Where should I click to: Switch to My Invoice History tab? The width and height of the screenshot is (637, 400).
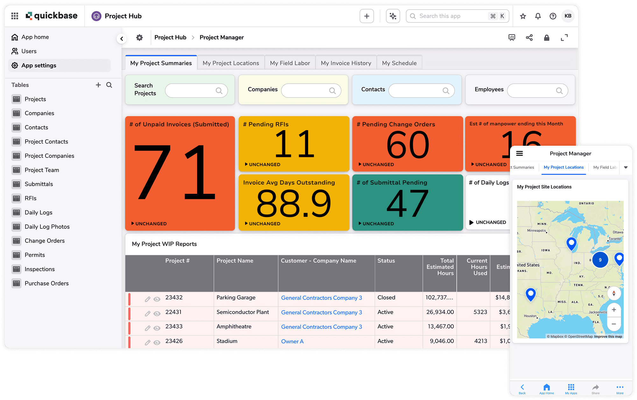pos(346,63)
